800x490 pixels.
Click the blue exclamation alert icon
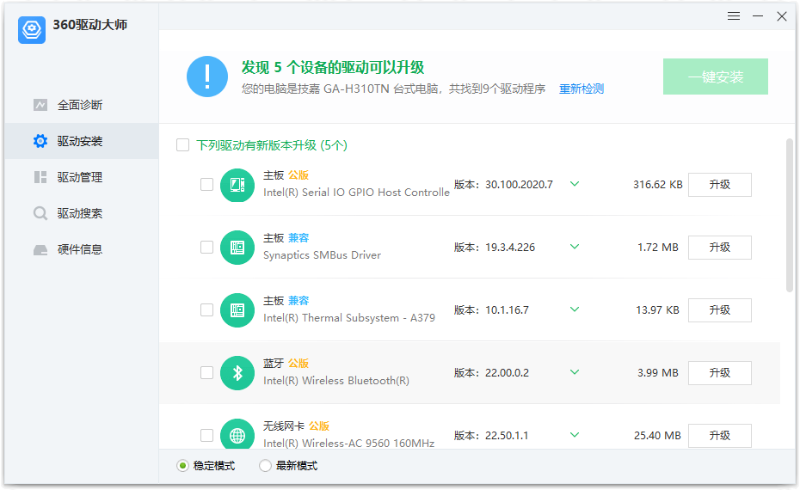click(x=207, y=77)
